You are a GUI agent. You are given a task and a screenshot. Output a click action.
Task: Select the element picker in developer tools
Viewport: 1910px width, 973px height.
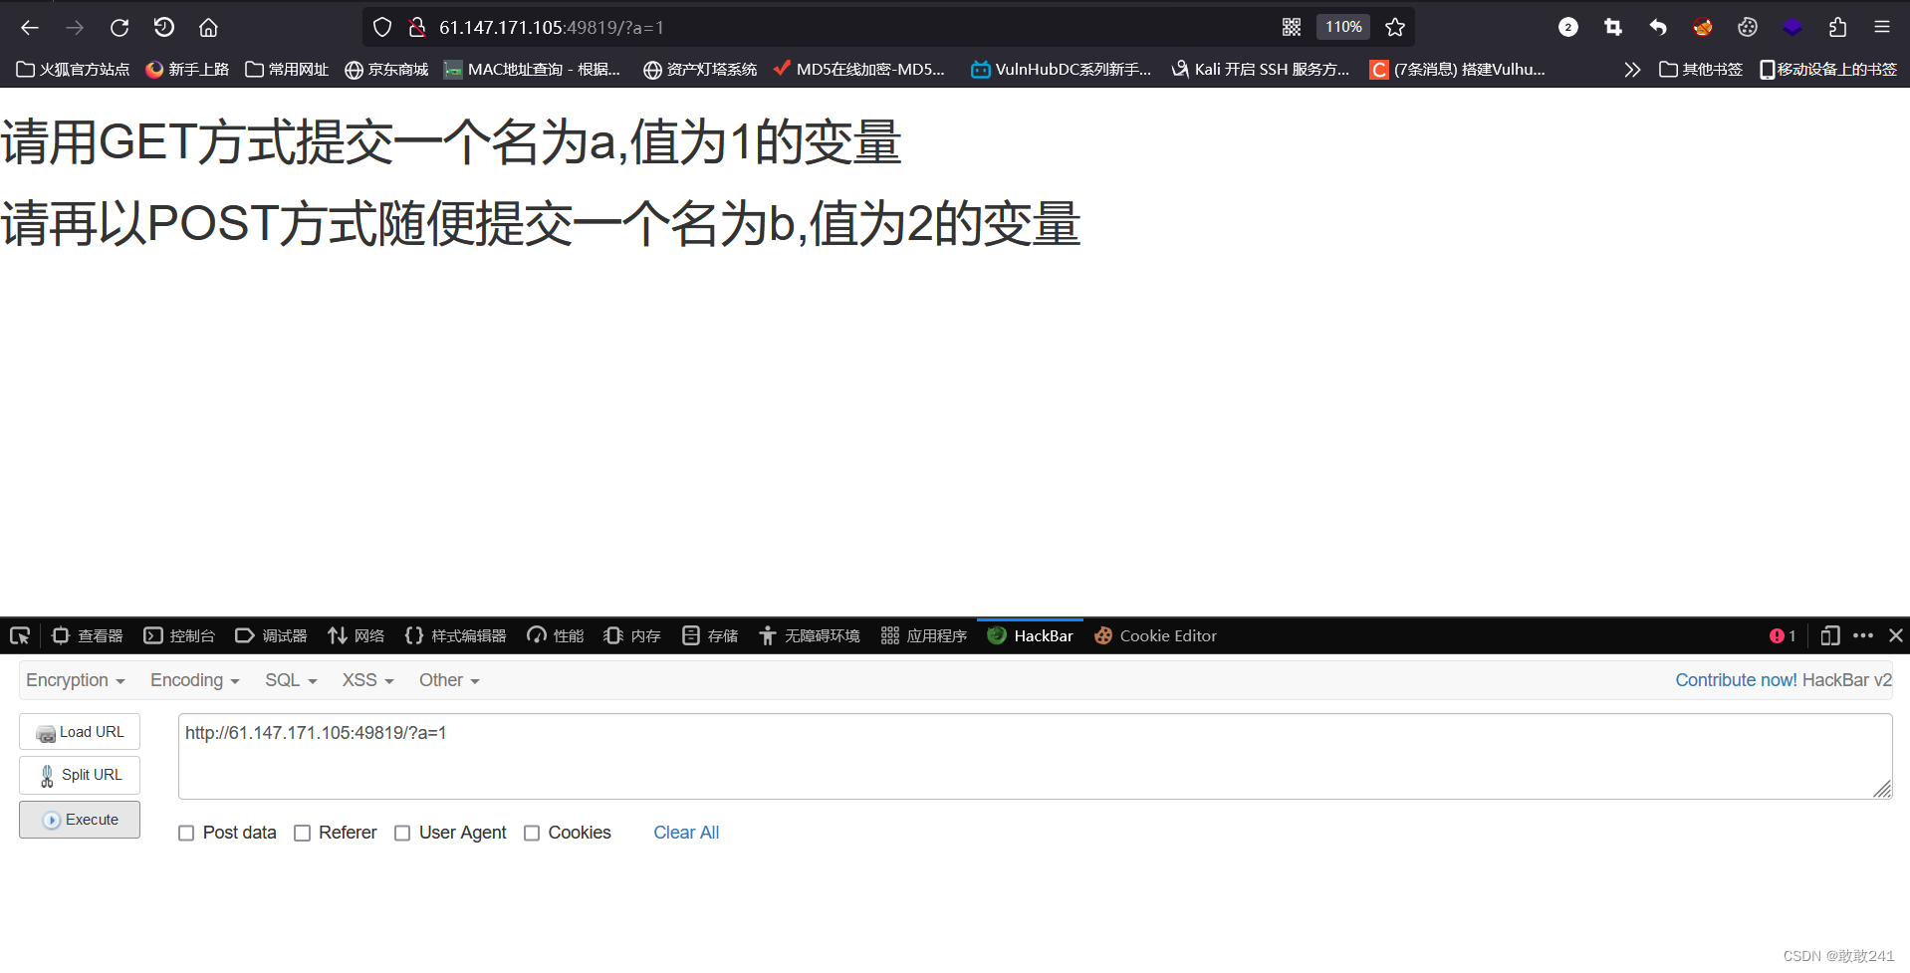(x=19, y=635)
